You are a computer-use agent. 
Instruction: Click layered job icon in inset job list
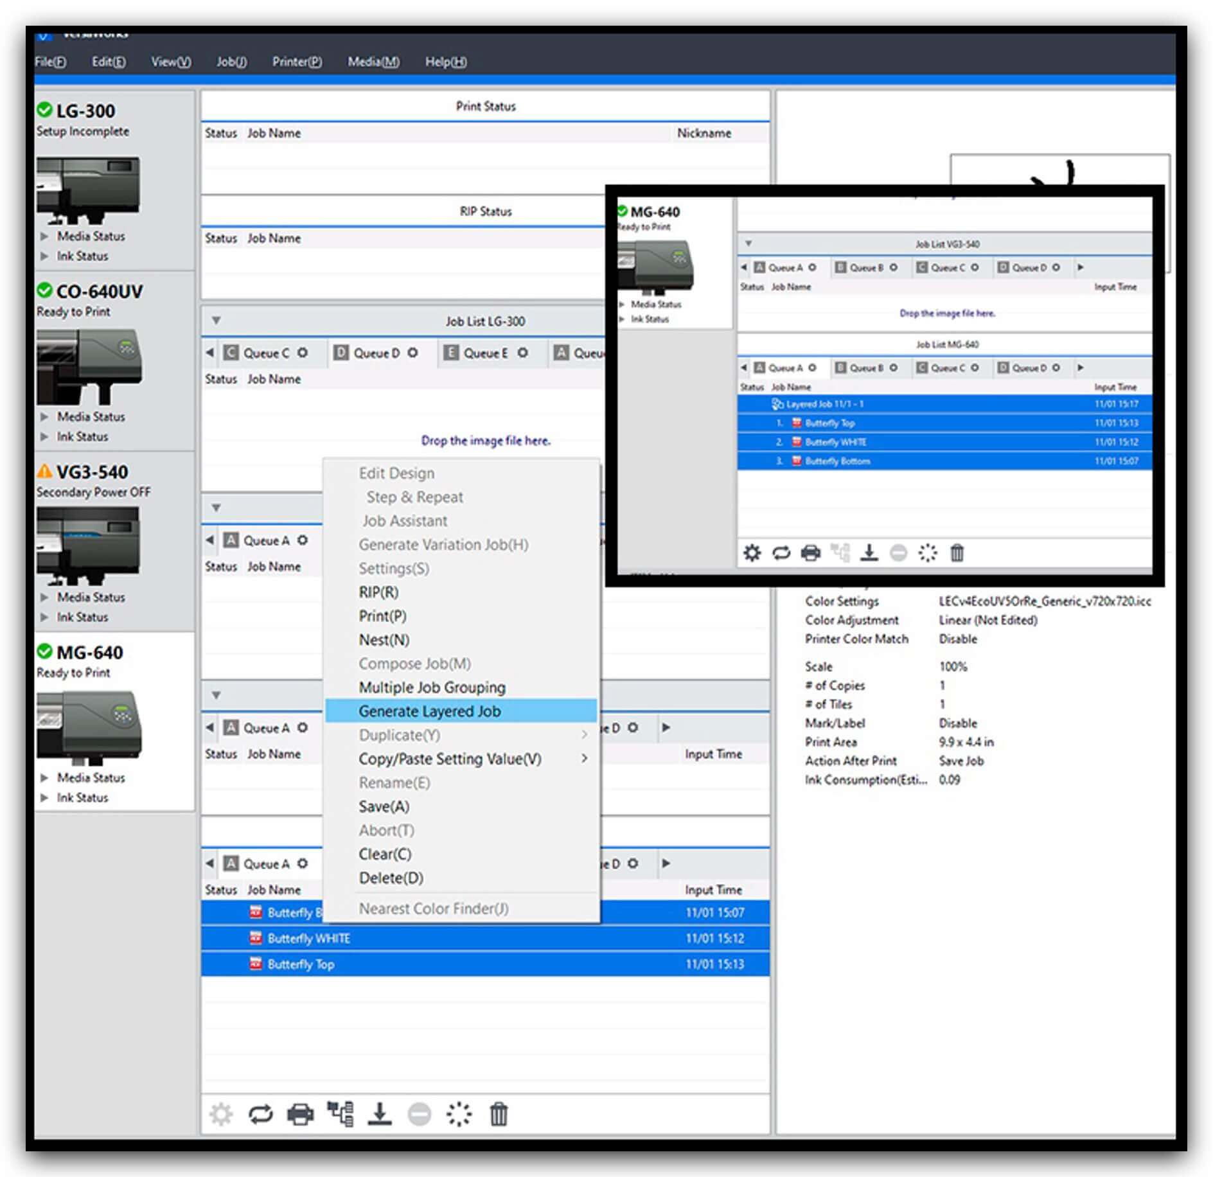(x=777, y=404)
